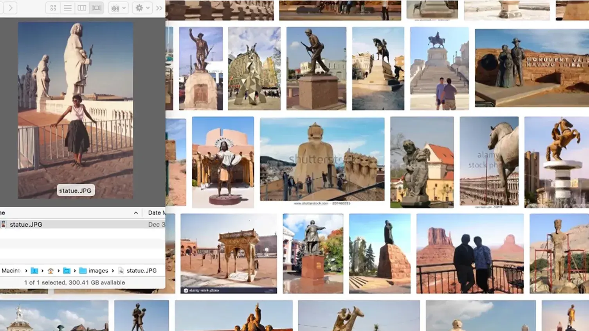The height and width of the screenshot is (331, 589).
Task: Toggle sort direction on the Name column
Action: coord(135,213)
